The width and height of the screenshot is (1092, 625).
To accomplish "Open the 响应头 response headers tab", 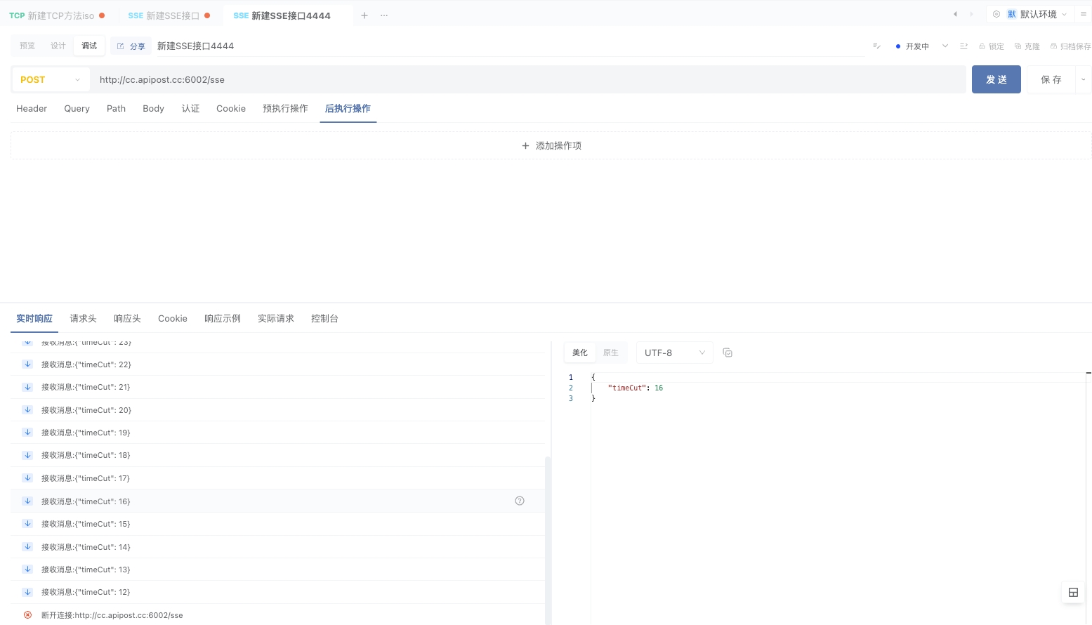I will tap(127, 319).
